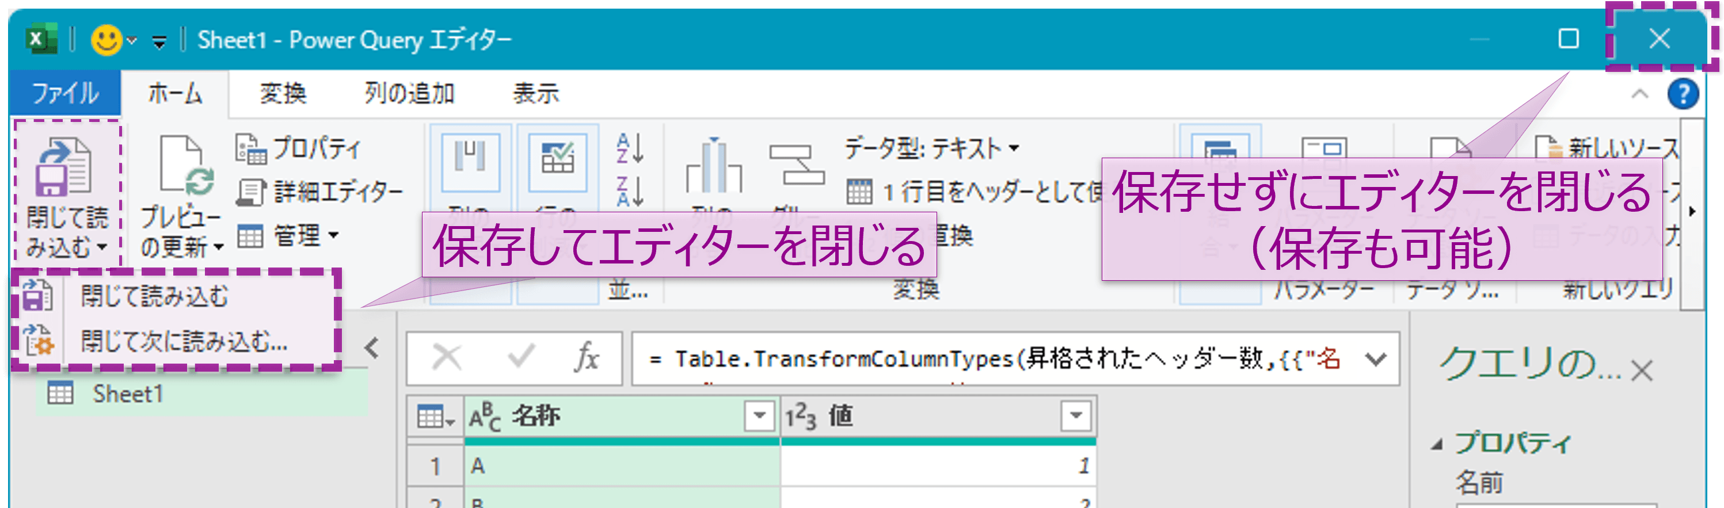Open the 名称 column filter dropdown

pos(759,415)
